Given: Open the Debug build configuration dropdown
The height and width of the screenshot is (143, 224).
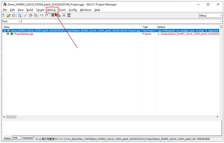Looking at the screenshot, I should [x=211, y=16].
